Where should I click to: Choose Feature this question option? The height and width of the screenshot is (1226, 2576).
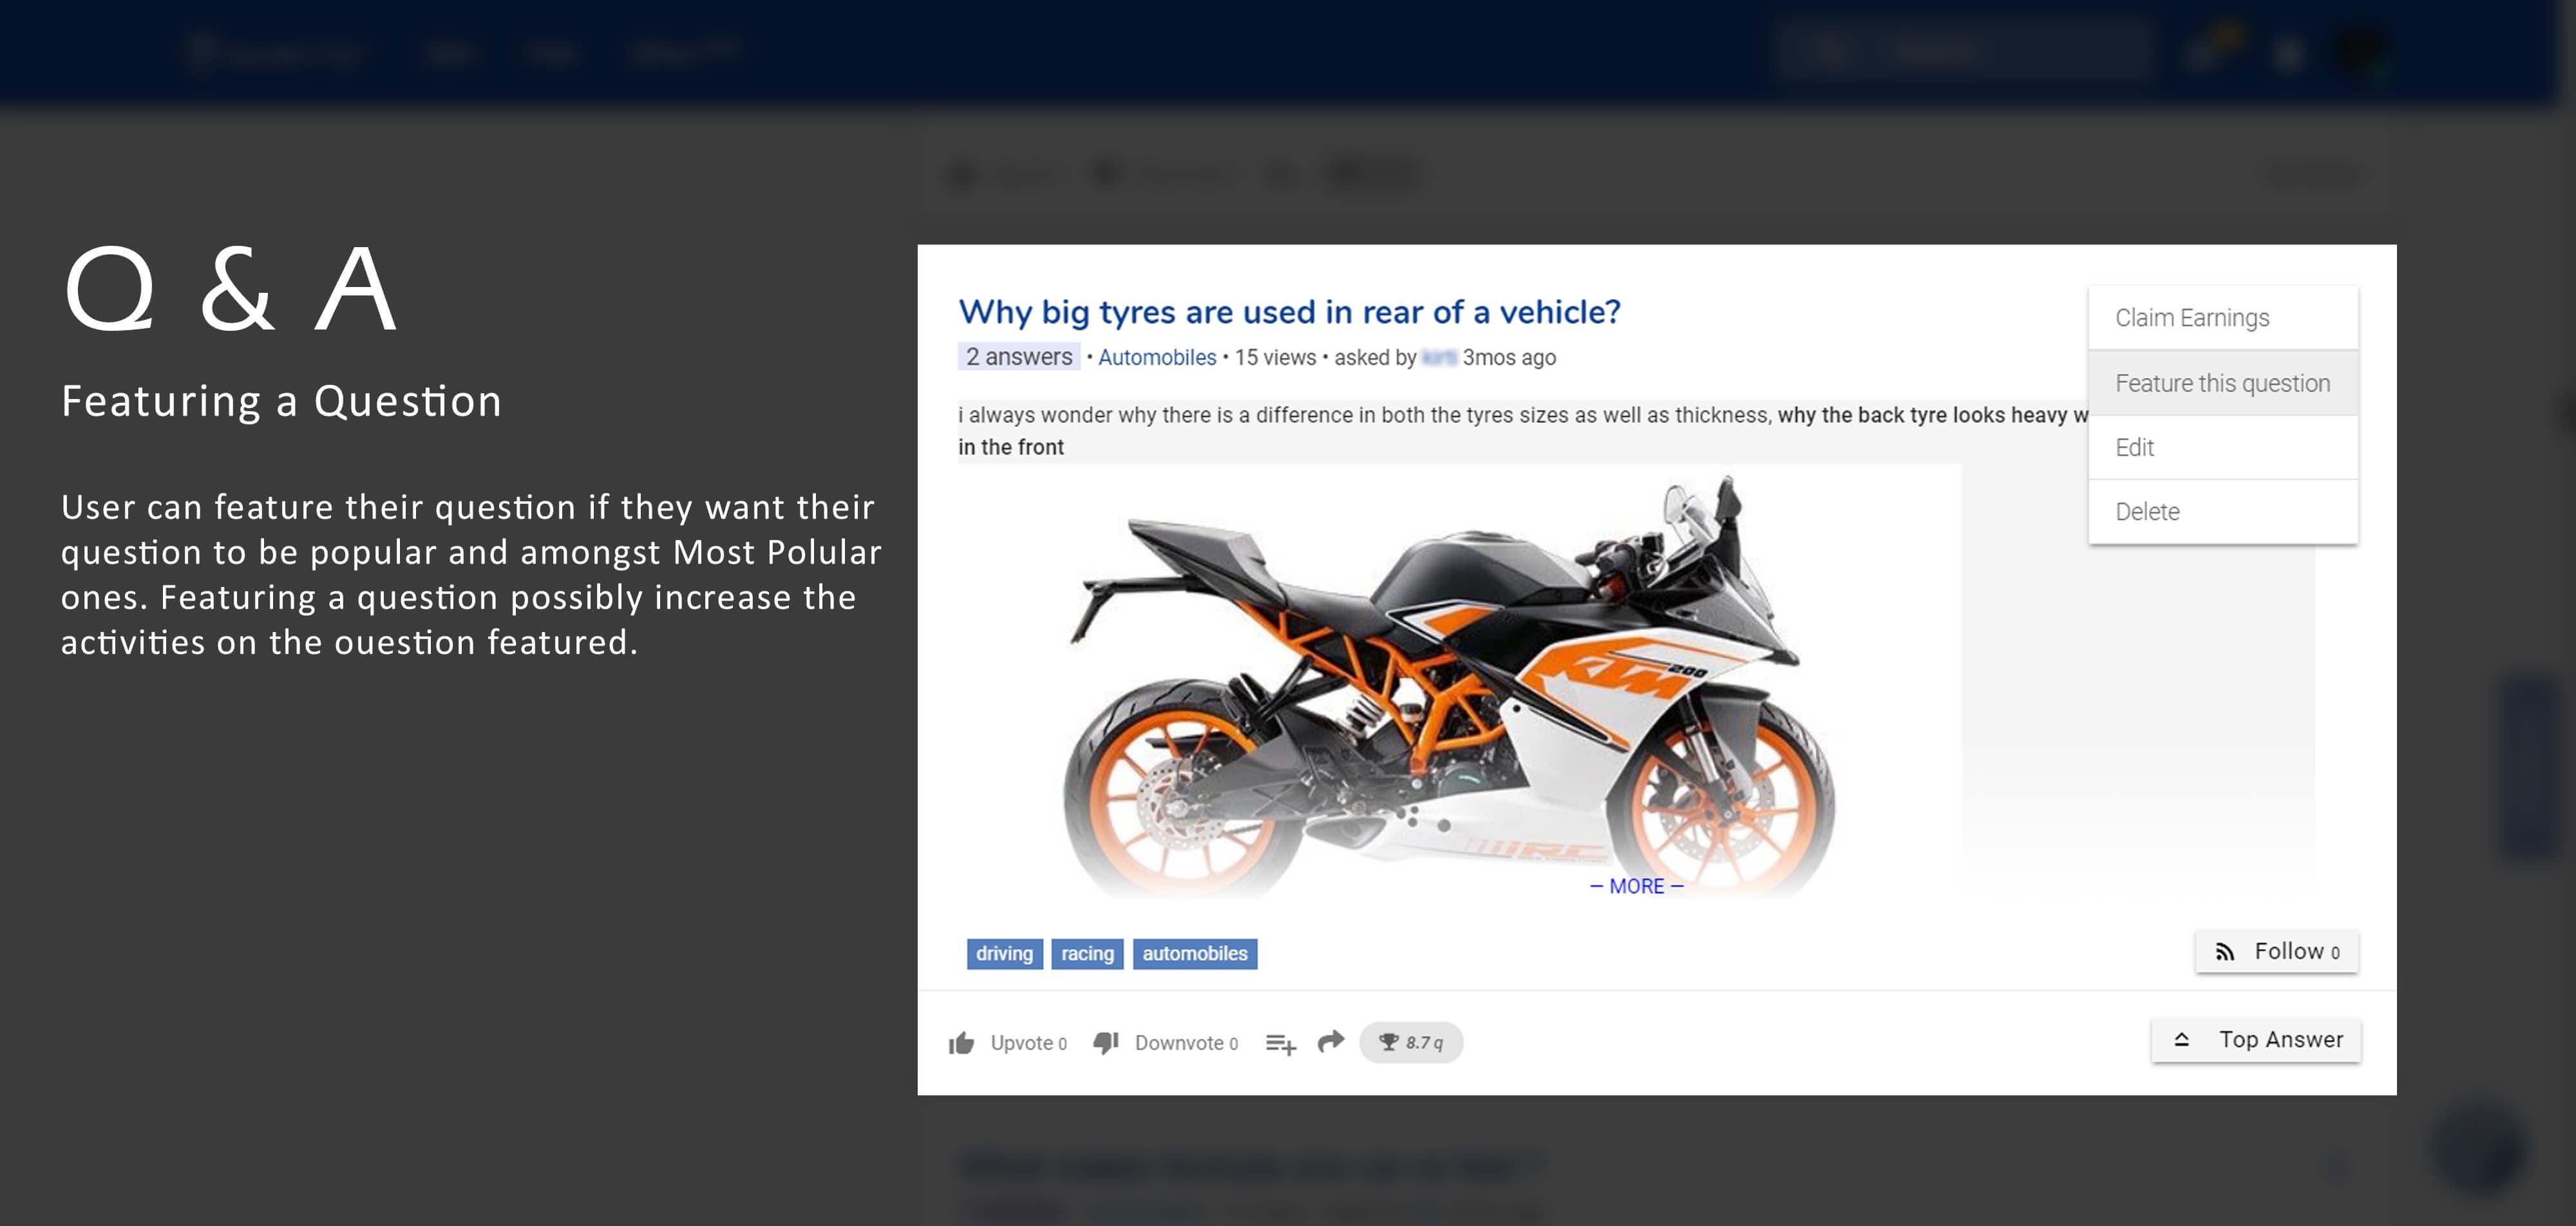2222,384
